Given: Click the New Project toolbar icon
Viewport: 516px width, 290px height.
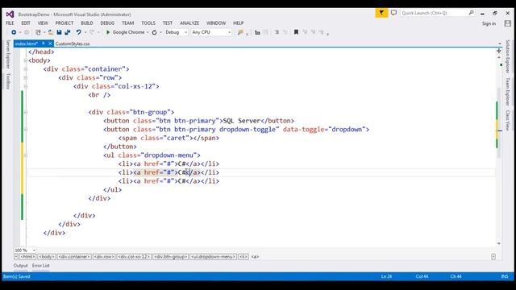Looking at the screenshot, I should 38,32.
